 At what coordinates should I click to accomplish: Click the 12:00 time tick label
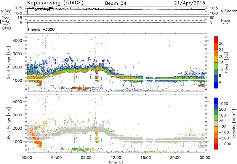pyautogui.click(x=116, y=158)
